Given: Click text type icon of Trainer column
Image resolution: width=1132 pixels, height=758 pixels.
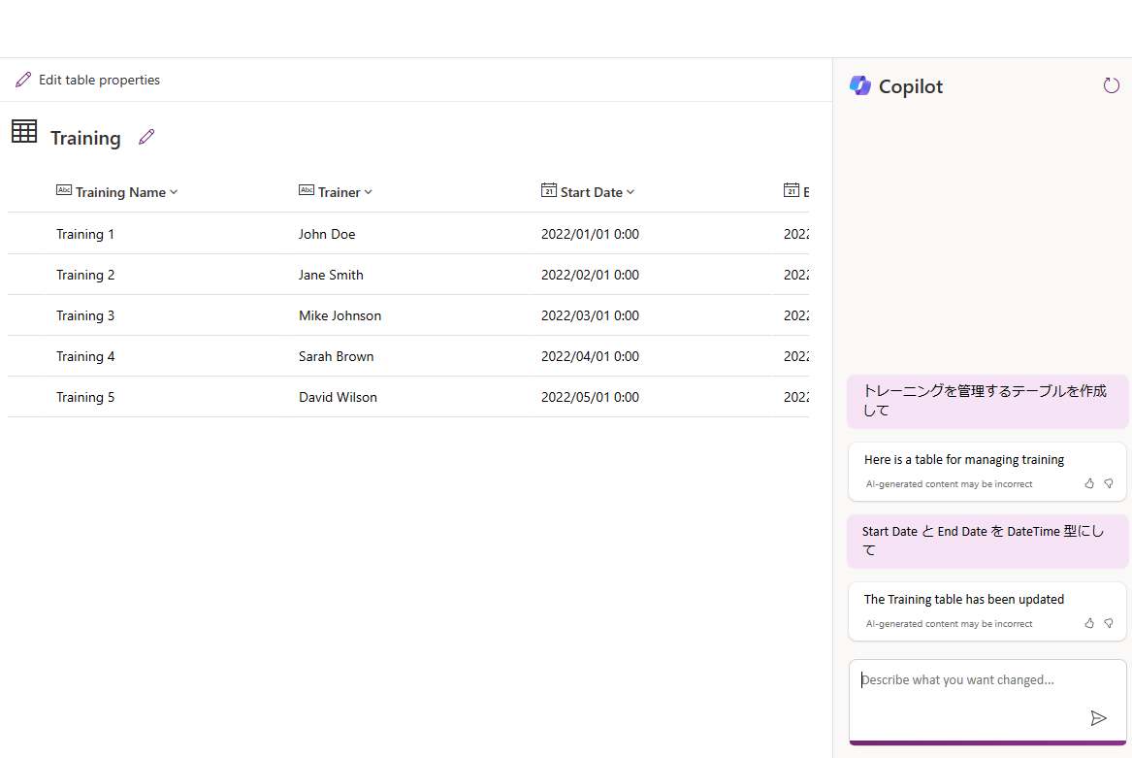Looking at the screenshot, I should 307,190.
